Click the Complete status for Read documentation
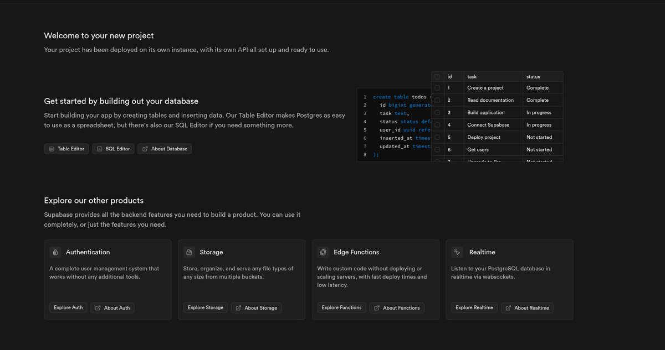 point(543,100)
